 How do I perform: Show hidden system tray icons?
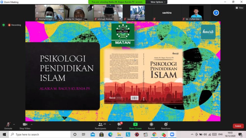tap(192, 134)
